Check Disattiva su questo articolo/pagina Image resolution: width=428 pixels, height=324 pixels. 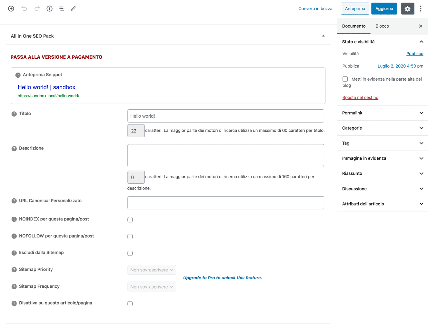tap(130, 304)
